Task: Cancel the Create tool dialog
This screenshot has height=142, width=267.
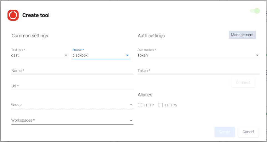Action: click(248, 132)
